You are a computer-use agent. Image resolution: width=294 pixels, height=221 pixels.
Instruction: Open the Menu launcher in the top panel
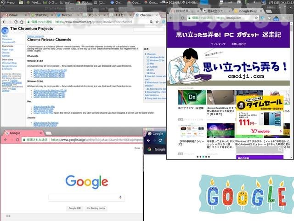coord(8,2)
